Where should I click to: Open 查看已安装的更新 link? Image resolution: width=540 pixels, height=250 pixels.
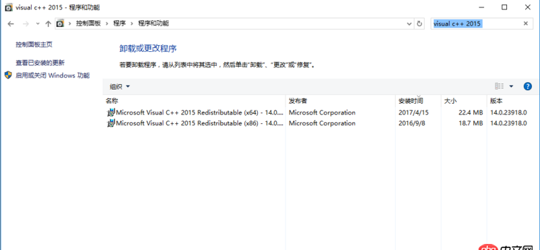point(40,63)
